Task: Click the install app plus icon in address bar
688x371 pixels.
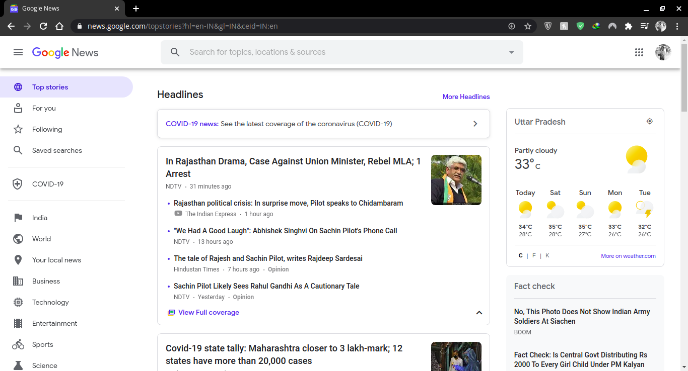Action: [x=512, y=26]
